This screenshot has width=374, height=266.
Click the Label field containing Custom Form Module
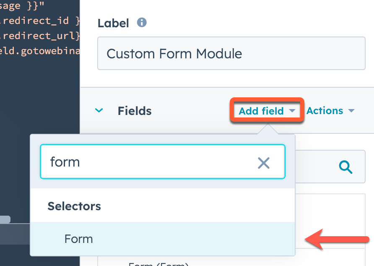click(x=231, y=54)
